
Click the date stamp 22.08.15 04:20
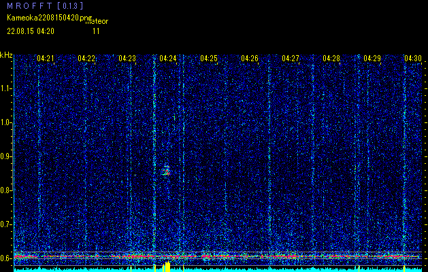pos(31,31)
